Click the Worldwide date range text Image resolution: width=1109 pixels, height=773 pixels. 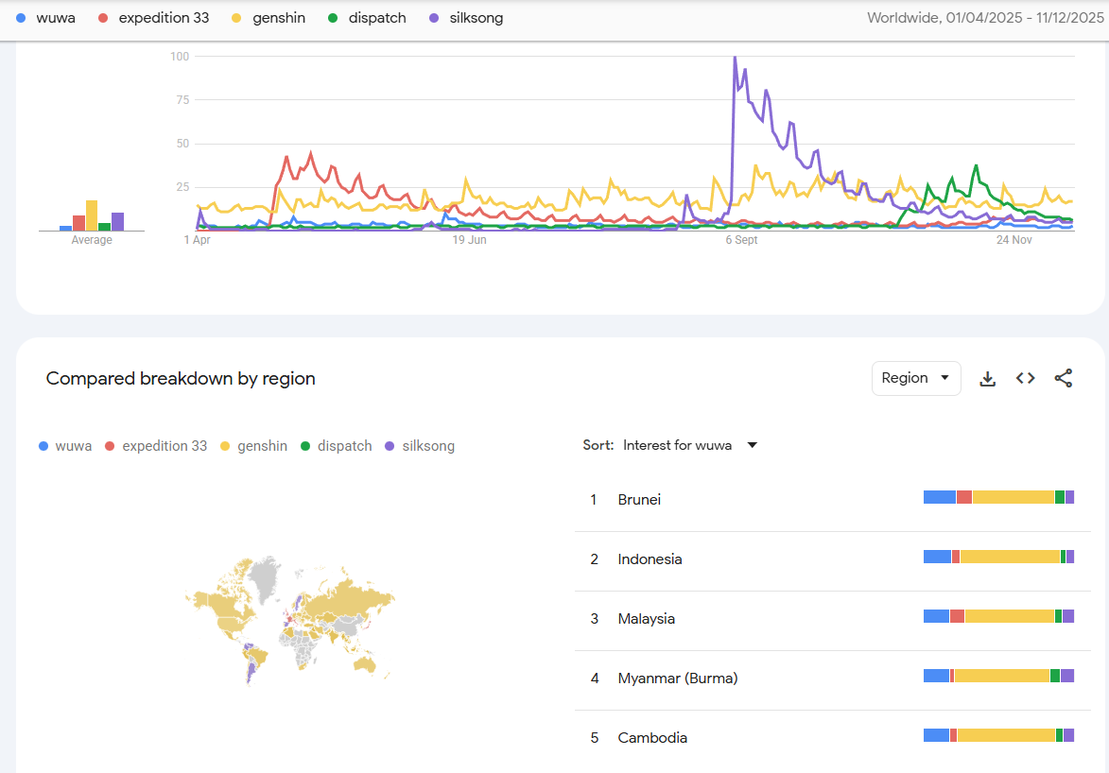click(985, 18)
